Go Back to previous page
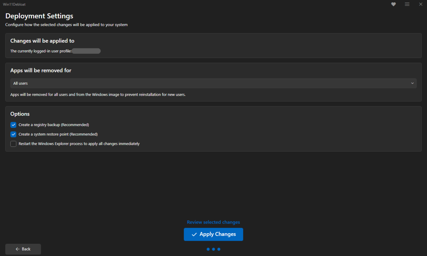This screenshot has height=256, width=427. [x=23, y=249]
